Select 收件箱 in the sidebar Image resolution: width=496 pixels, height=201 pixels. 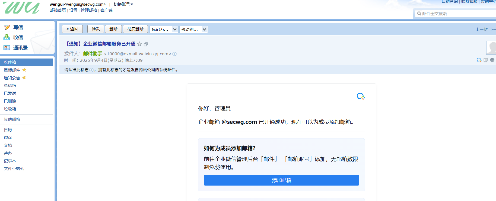tap(10, 62)
